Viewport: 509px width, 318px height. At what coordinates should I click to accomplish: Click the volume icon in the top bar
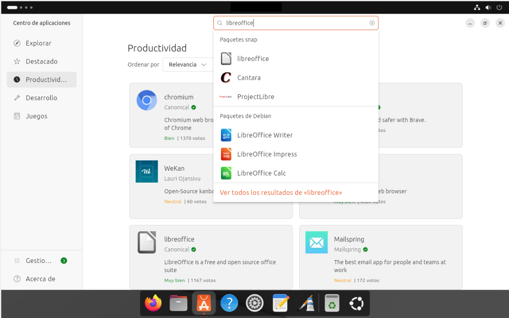click(489, 7)
